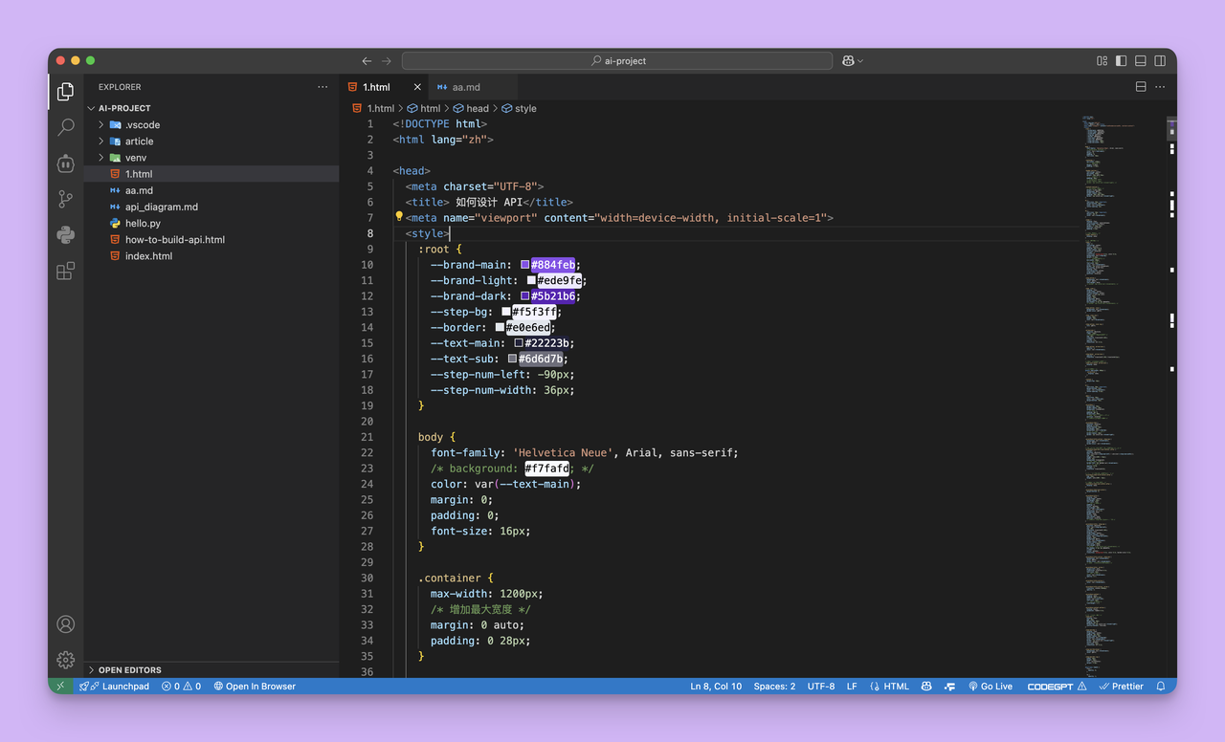The image size is (1225, 742).
Task: Open the Copilot chat robot icon in activity bar
Action: click(x=65, y=164)
